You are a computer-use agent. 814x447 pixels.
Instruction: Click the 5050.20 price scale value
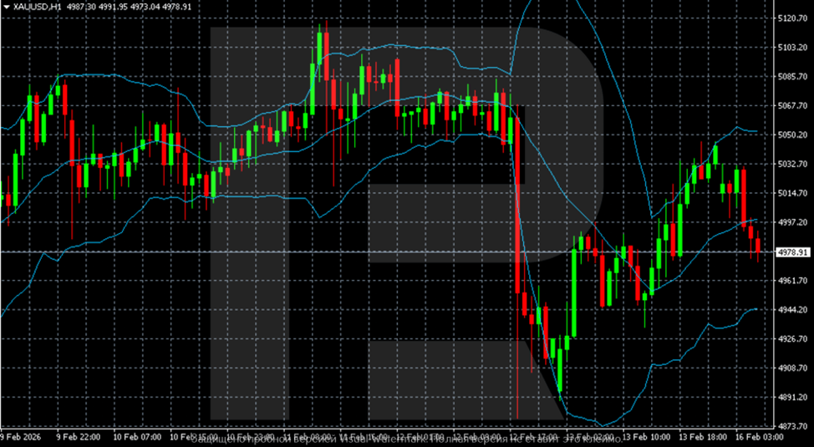[792, 135]
